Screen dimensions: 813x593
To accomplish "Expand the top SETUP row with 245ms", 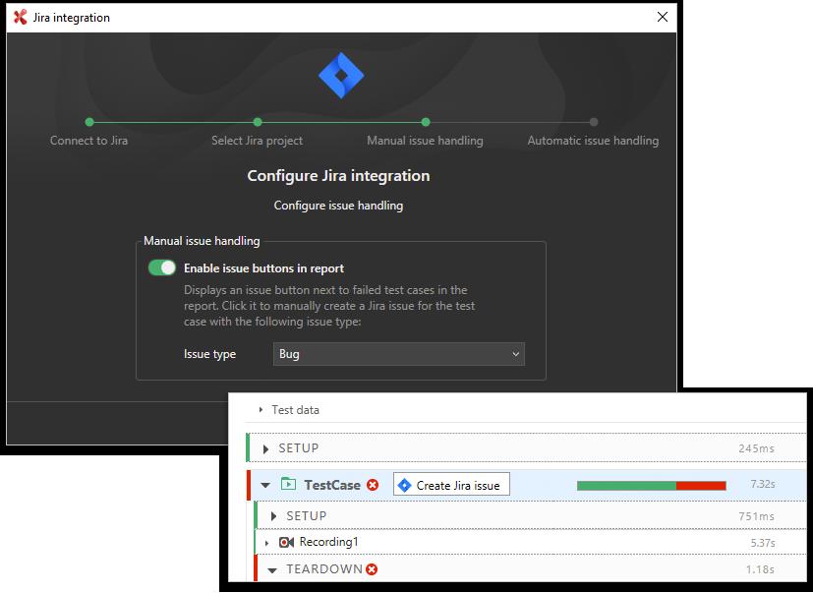I will (x=265, y=448).
